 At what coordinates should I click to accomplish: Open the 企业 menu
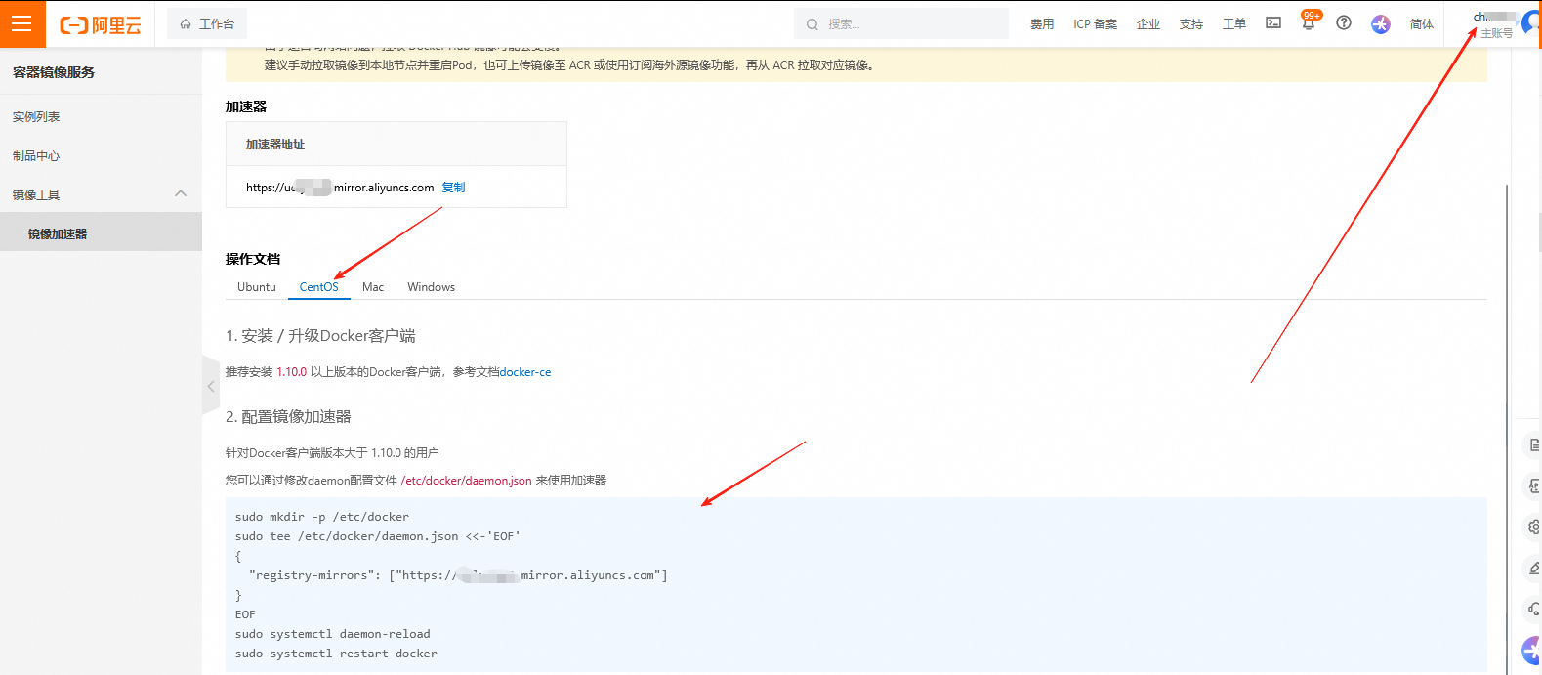[x=1148, y=23]
